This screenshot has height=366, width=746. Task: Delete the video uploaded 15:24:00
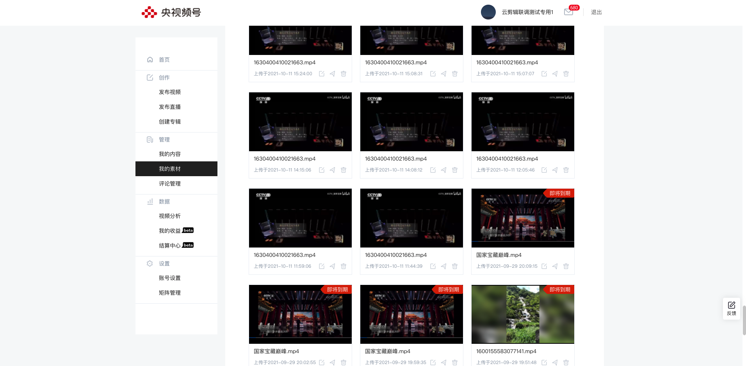(344, 74)
